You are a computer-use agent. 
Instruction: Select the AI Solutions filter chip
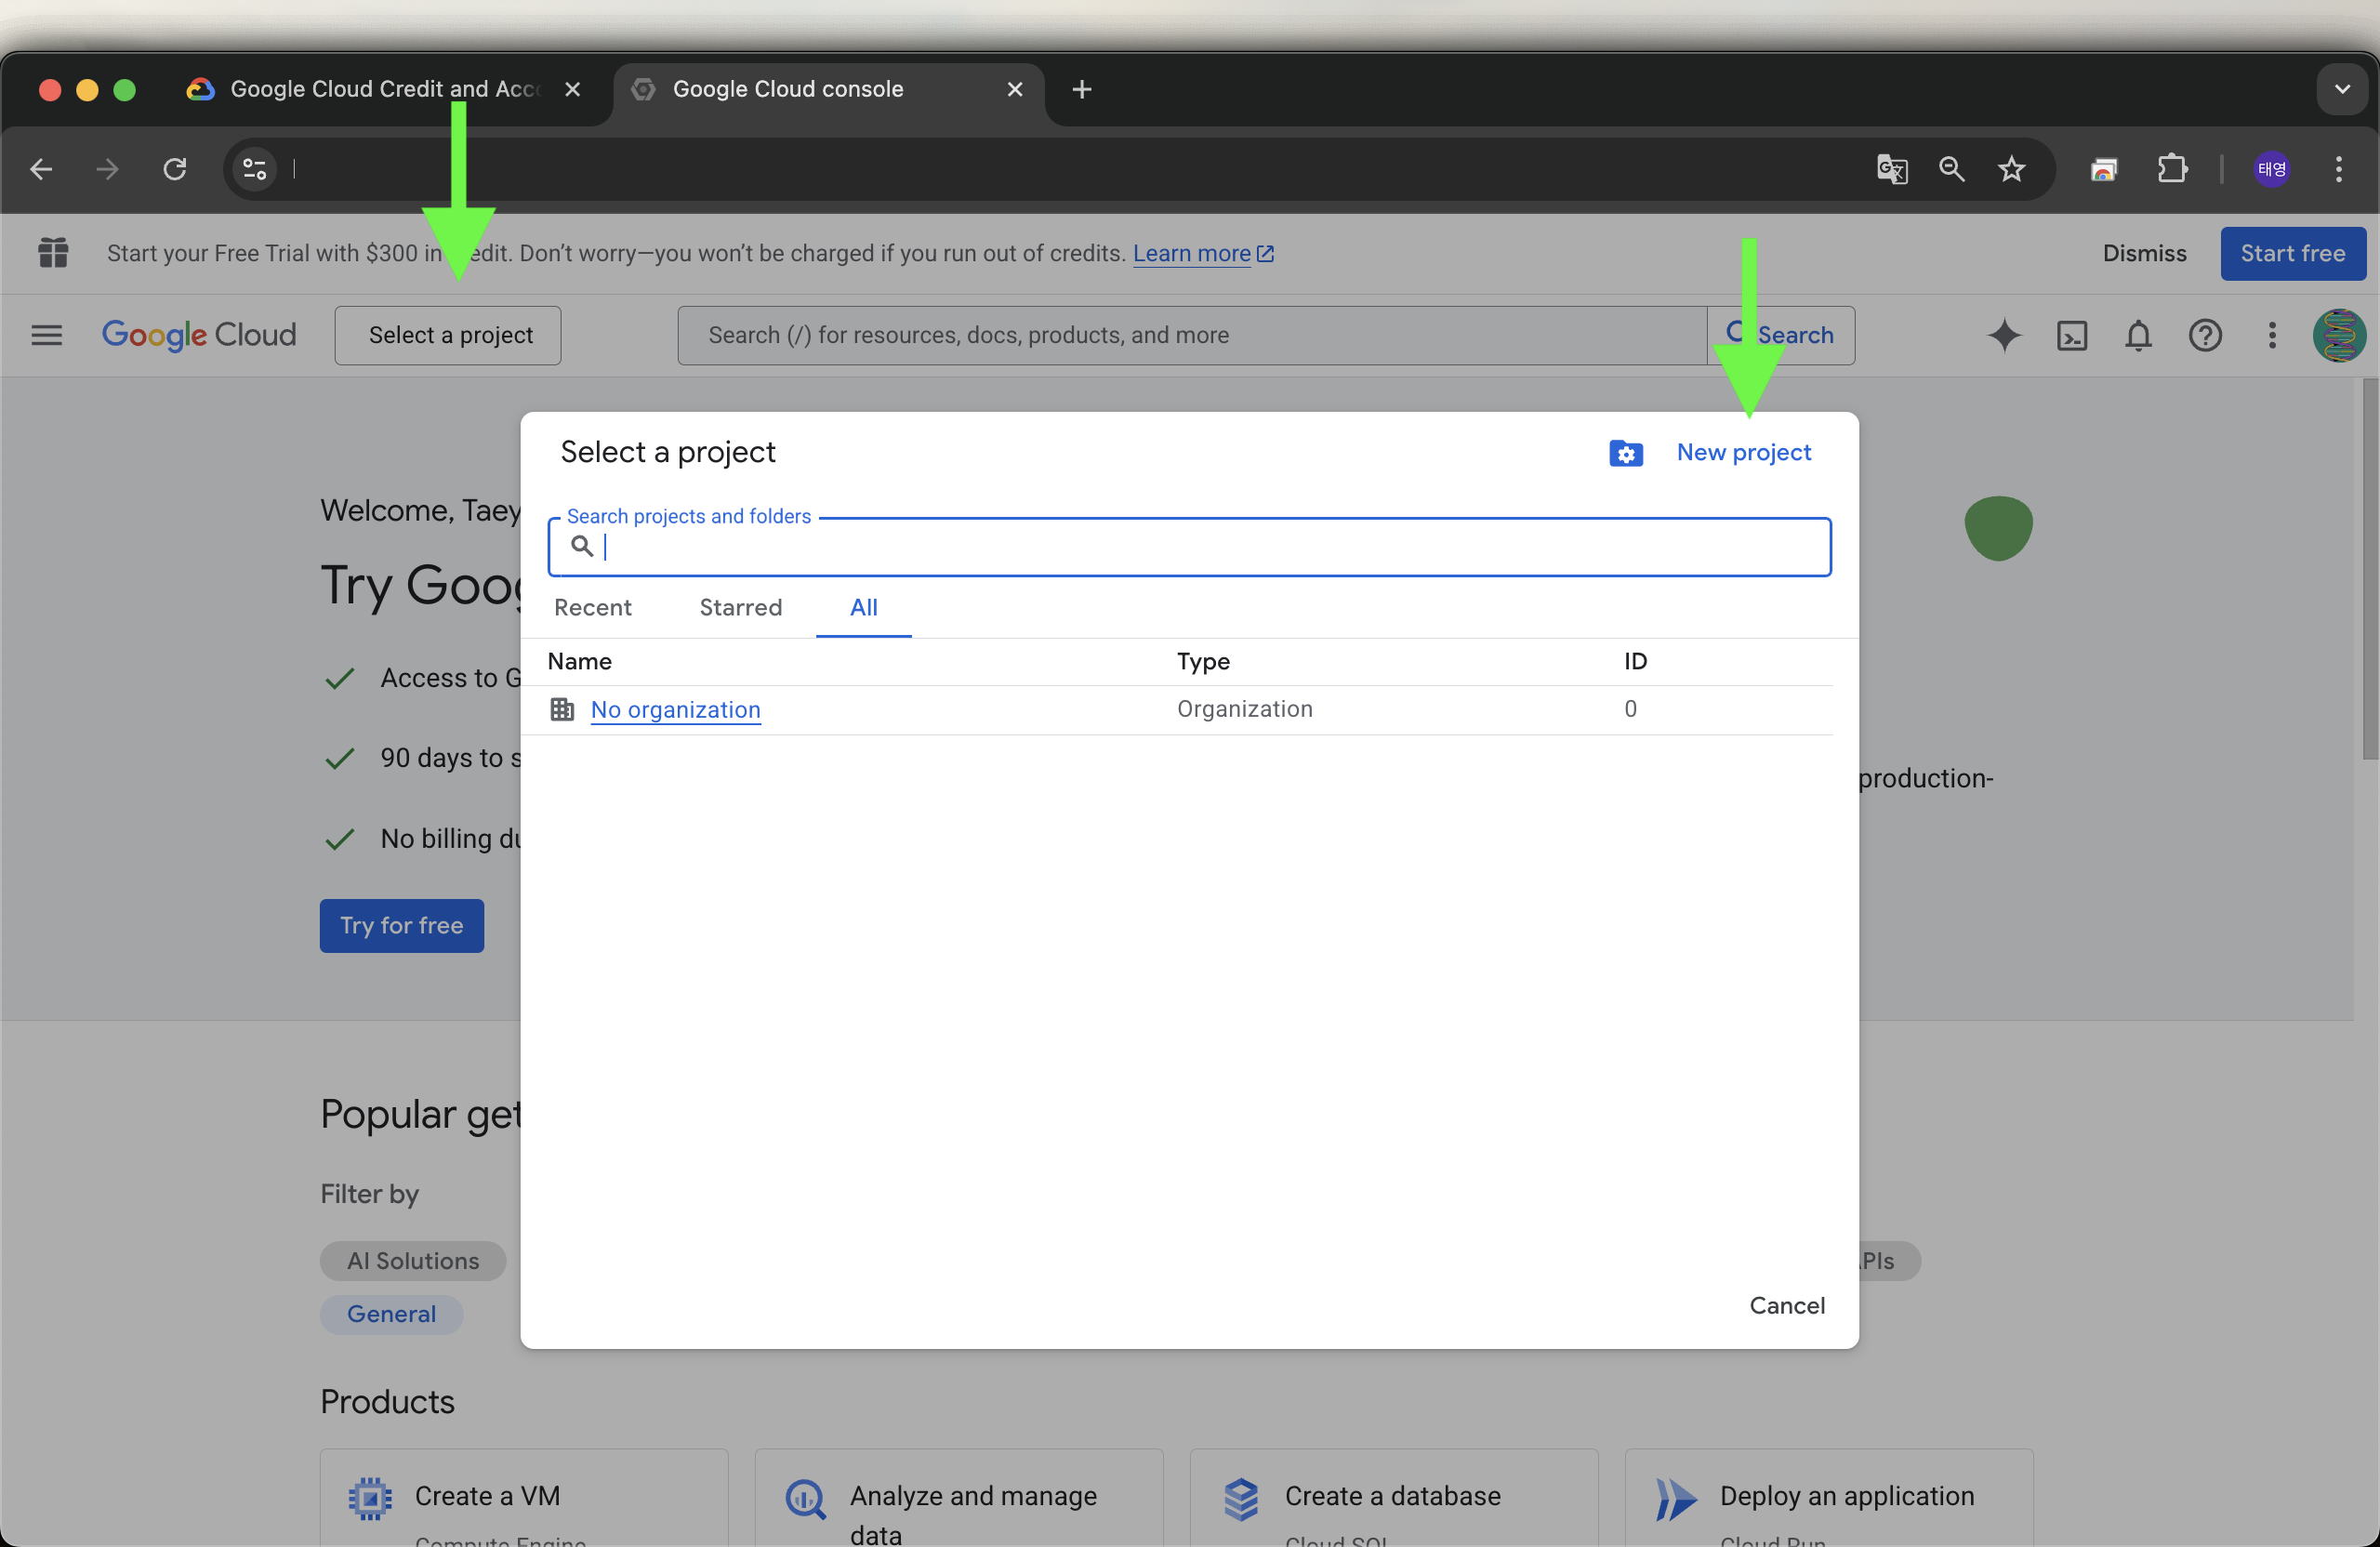(412, 1260)
